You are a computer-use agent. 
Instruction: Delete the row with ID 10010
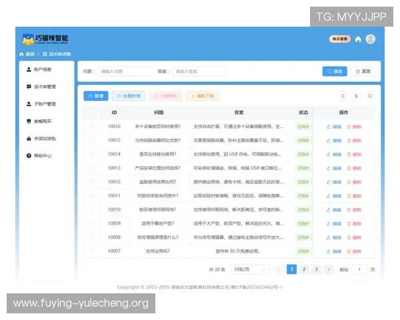point(354,210)
